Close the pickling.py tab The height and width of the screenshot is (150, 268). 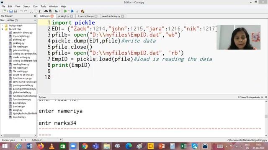pos(52,16)
